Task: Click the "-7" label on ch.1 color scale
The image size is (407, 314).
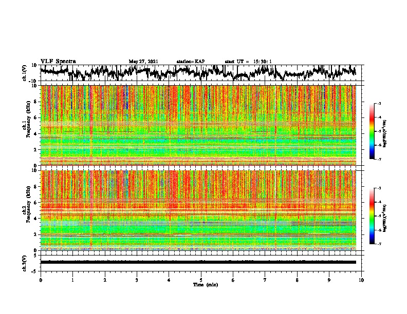Action: (x=379, y=159)
